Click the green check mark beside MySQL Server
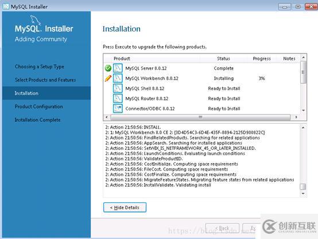The height and width of the screenshot is (239, 318). coord(108,68)
